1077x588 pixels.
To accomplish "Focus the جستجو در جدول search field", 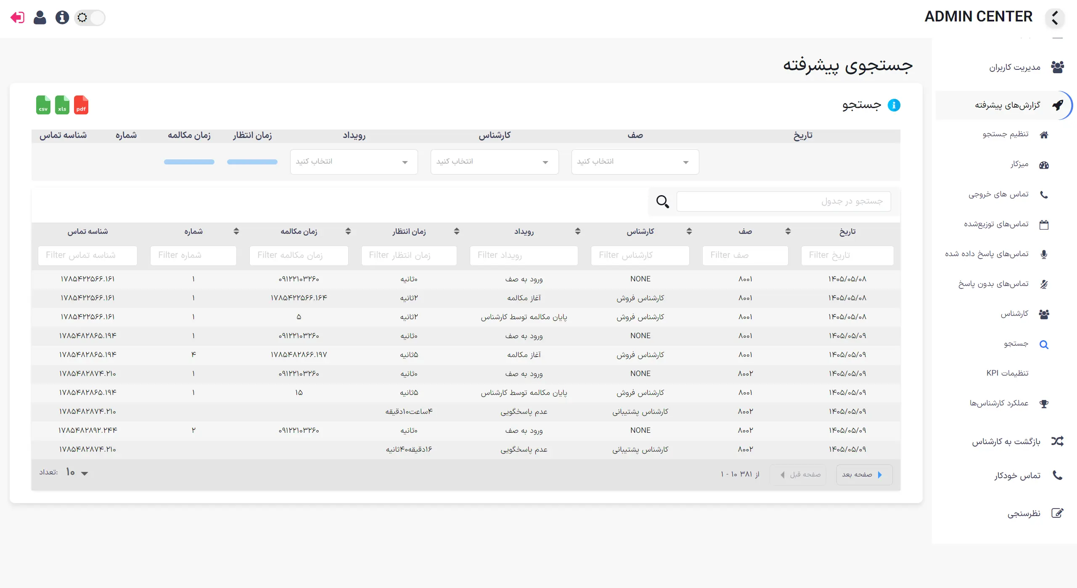I will (x=783, y=201).
